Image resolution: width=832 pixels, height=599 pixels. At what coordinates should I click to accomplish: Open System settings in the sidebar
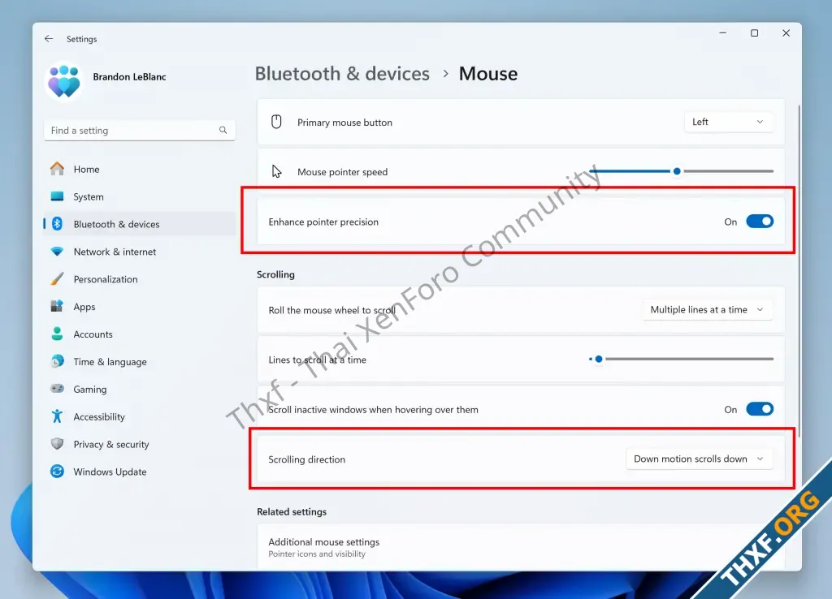coord(140,196)
